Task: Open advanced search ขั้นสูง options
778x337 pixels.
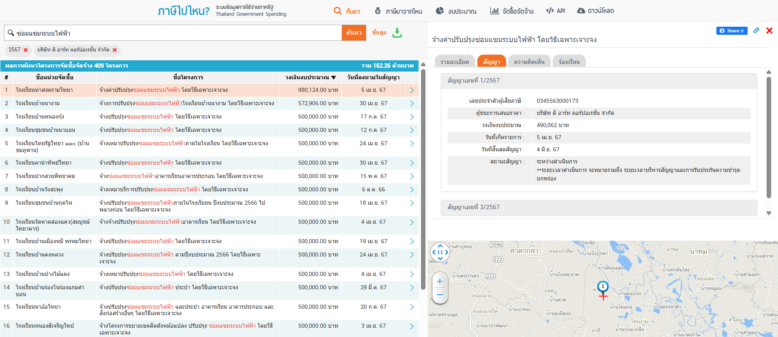Action: click(x=379, y=32)
